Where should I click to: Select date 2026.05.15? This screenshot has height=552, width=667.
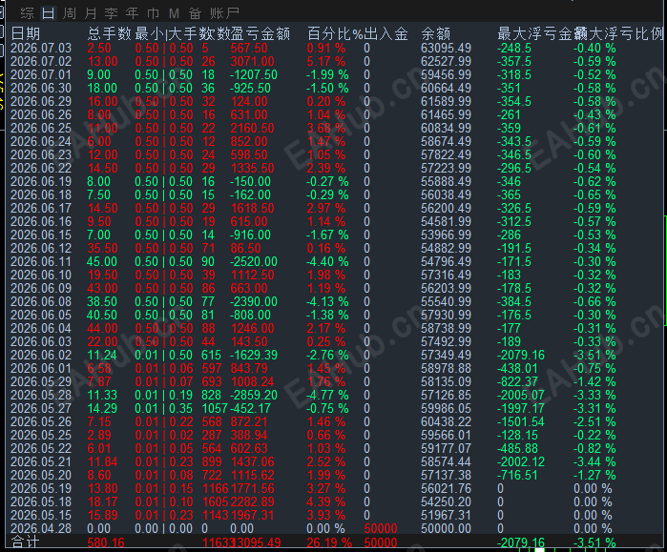click(x=41, y=515)
